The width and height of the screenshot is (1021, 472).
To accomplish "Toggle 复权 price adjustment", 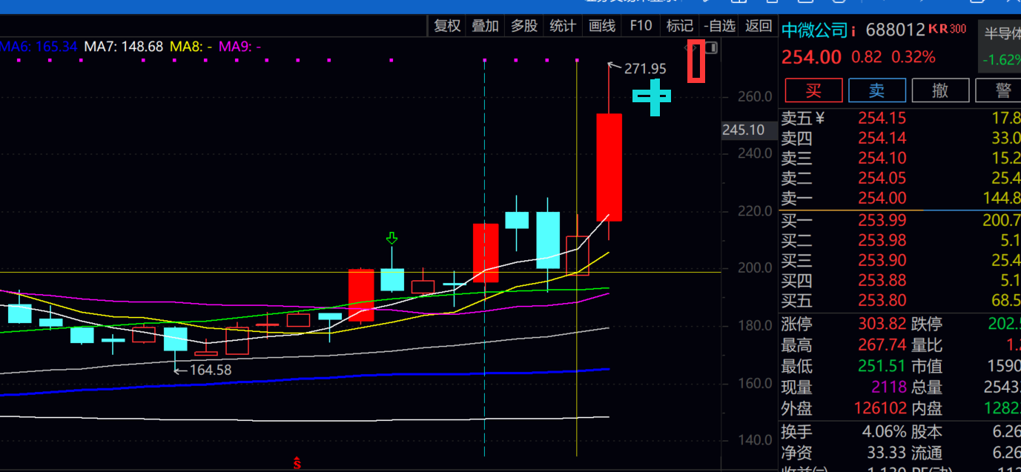I will click(447, 26).
